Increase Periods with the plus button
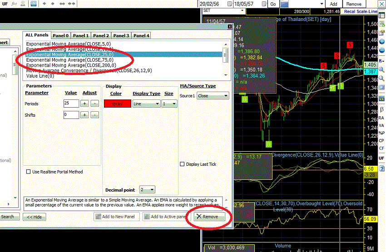Screen dimensions: 386x252 (84, 104)
